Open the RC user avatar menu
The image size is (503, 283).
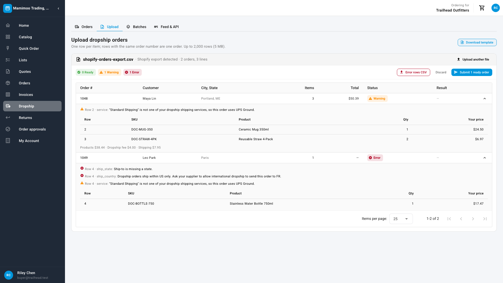pos(495,8)
